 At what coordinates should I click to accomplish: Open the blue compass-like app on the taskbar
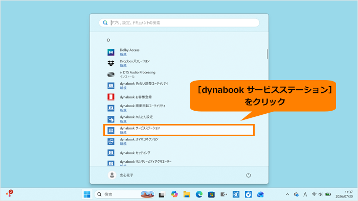coord(236,194)
